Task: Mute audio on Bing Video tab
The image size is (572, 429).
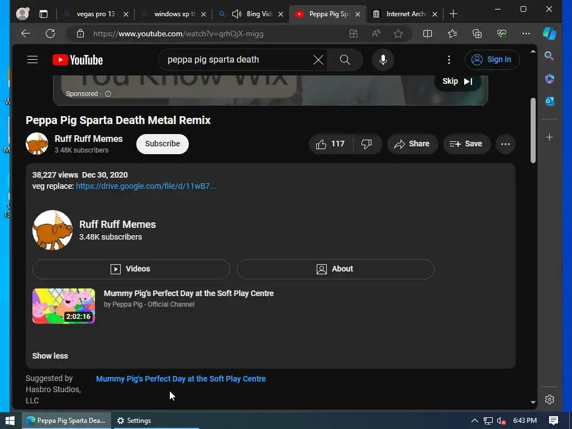Action: [237, 14]
